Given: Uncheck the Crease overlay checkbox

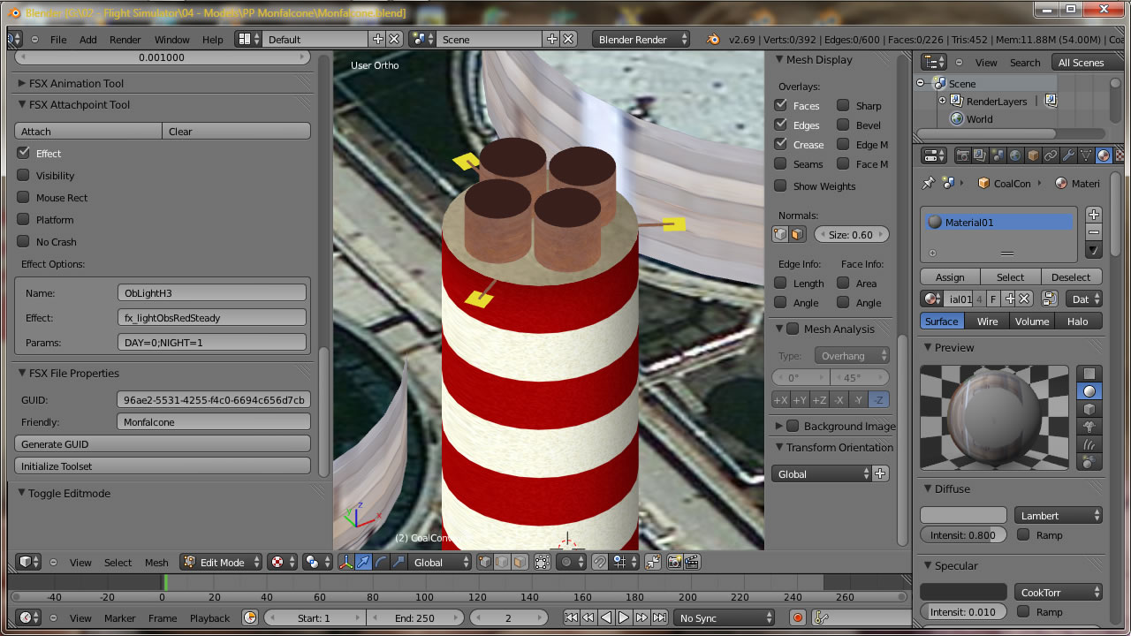Looking at the screenshot, I should click(781, 145).
